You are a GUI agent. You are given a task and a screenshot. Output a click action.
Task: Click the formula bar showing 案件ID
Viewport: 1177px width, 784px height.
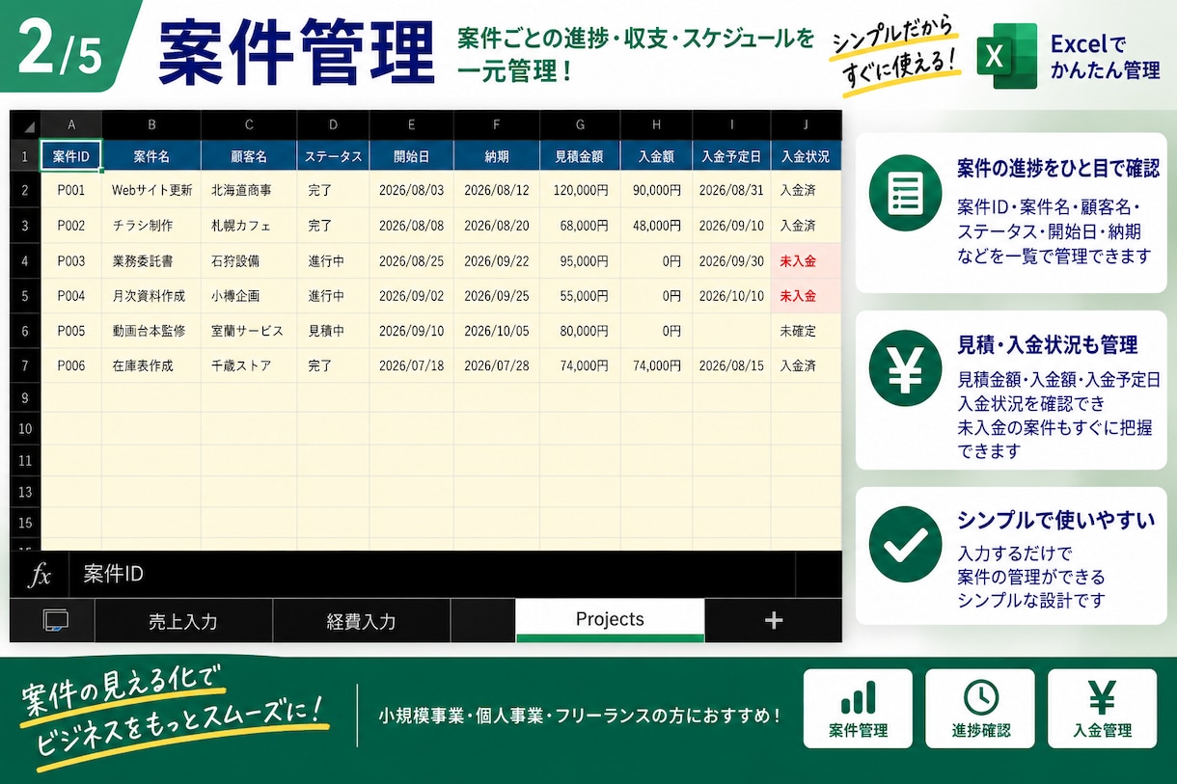[x=432, y=575]
